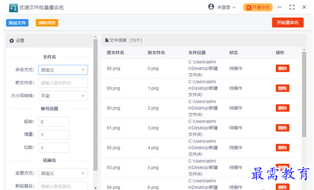Focus the 新文件名 input field
The image size is (314, 190).
[63, 83]
